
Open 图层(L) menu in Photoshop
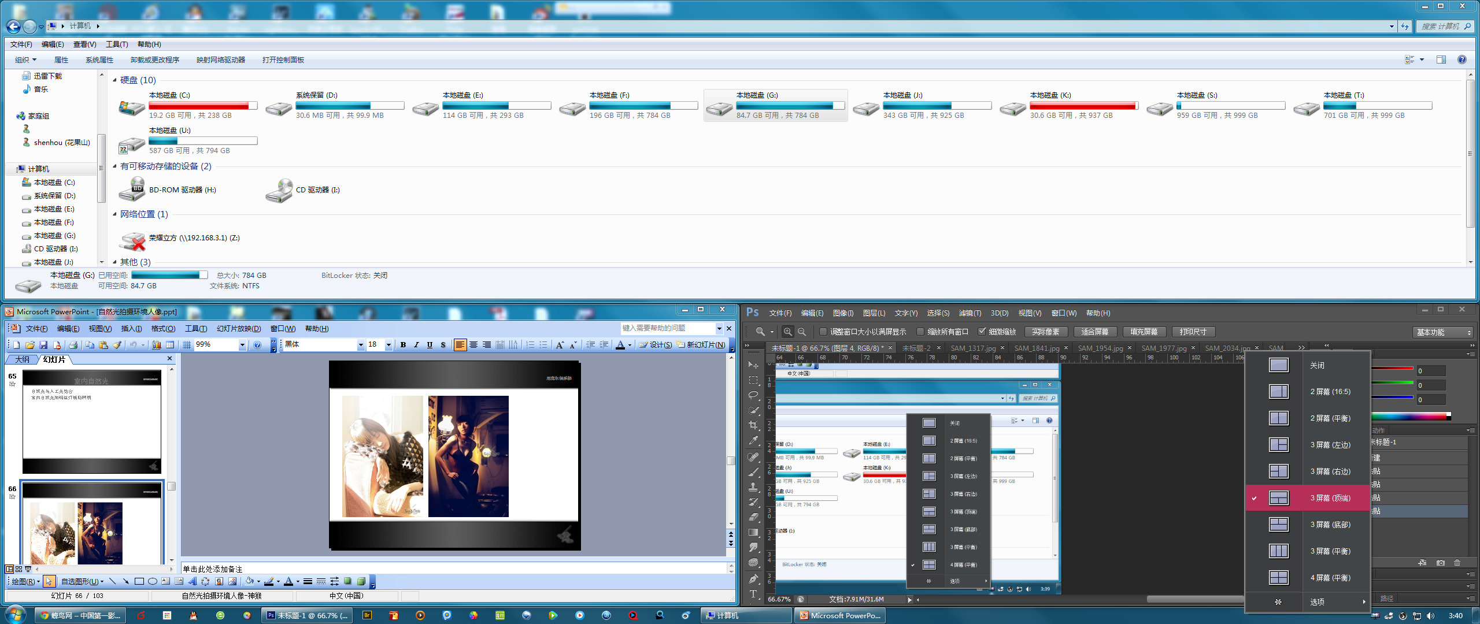874,313
